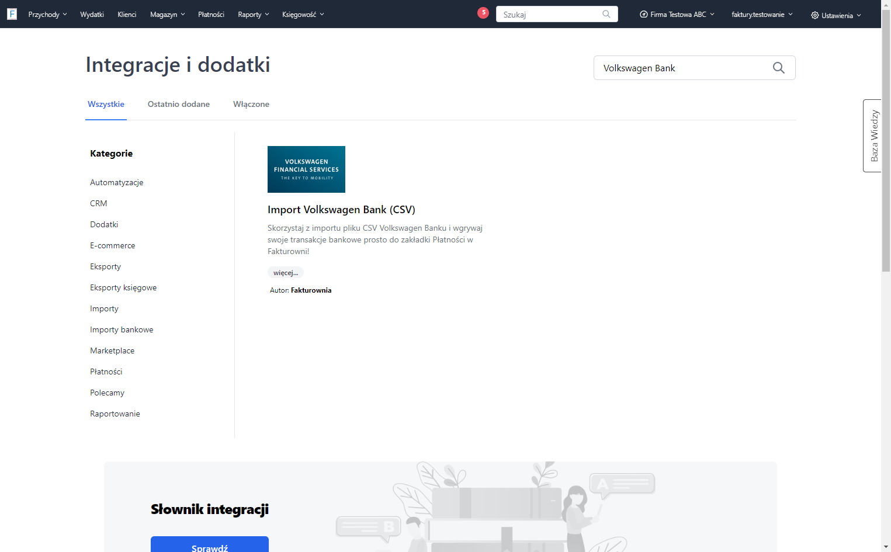Open the Import Volkswagen Bank (CSV) title

[x=341, y=210]
